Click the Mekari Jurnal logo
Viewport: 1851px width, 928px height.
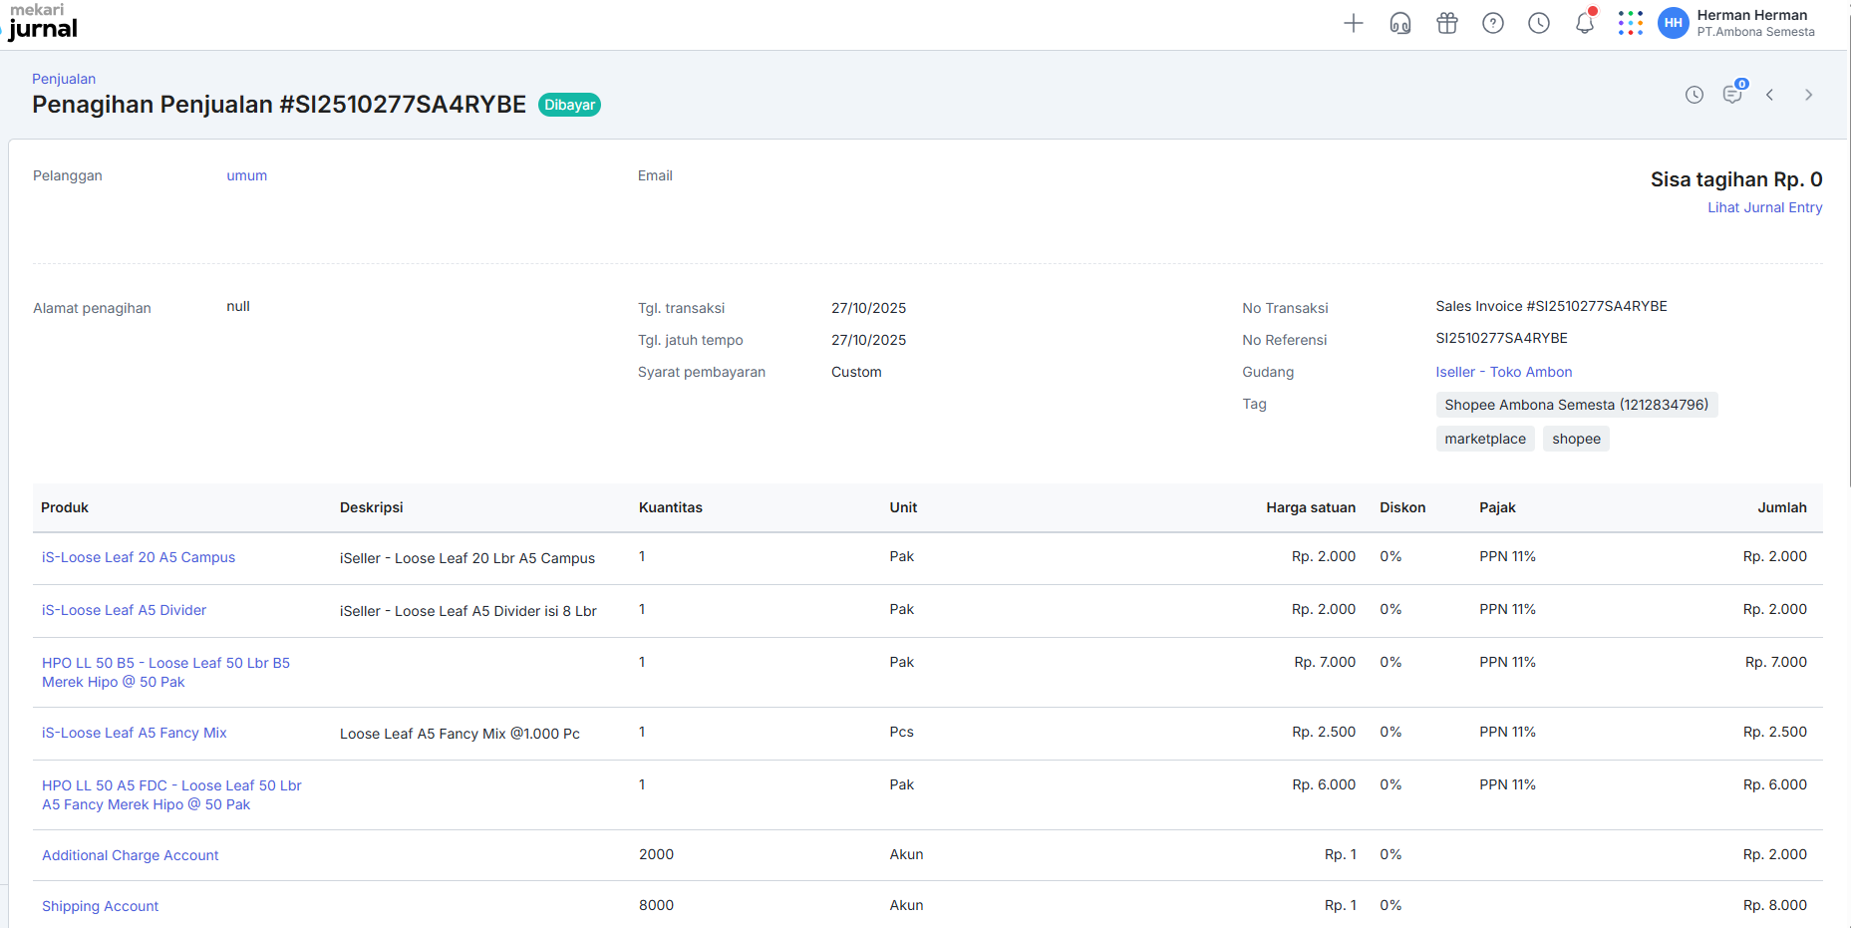[x=43, y=22]
